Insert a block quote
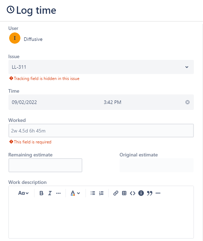Screen dimensions: 203x241 pos(150,193)
